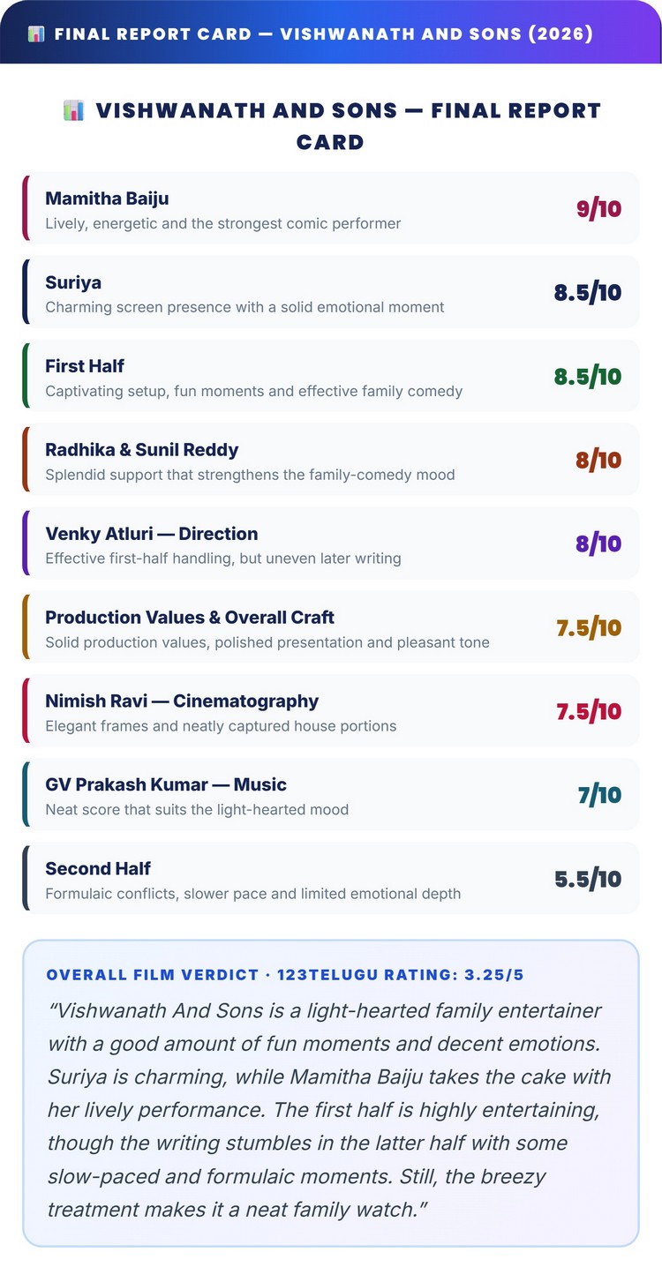The image size is (662, 1282).
Task: Click the green 8.5/10 First Half score
Action: click(x=588, y=377)
